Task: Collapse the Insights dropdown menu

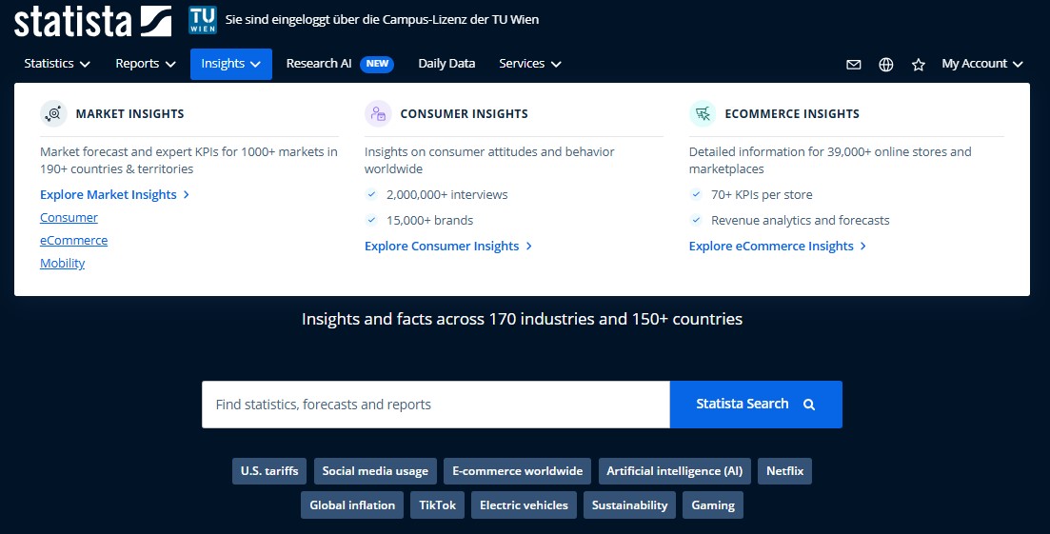Action: point(231,64)
